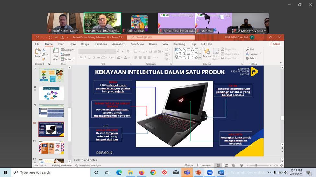This screenshot has height=177, width=316.
Task: Select the oval shape in shapes gallery
Action: coord(193,50)
